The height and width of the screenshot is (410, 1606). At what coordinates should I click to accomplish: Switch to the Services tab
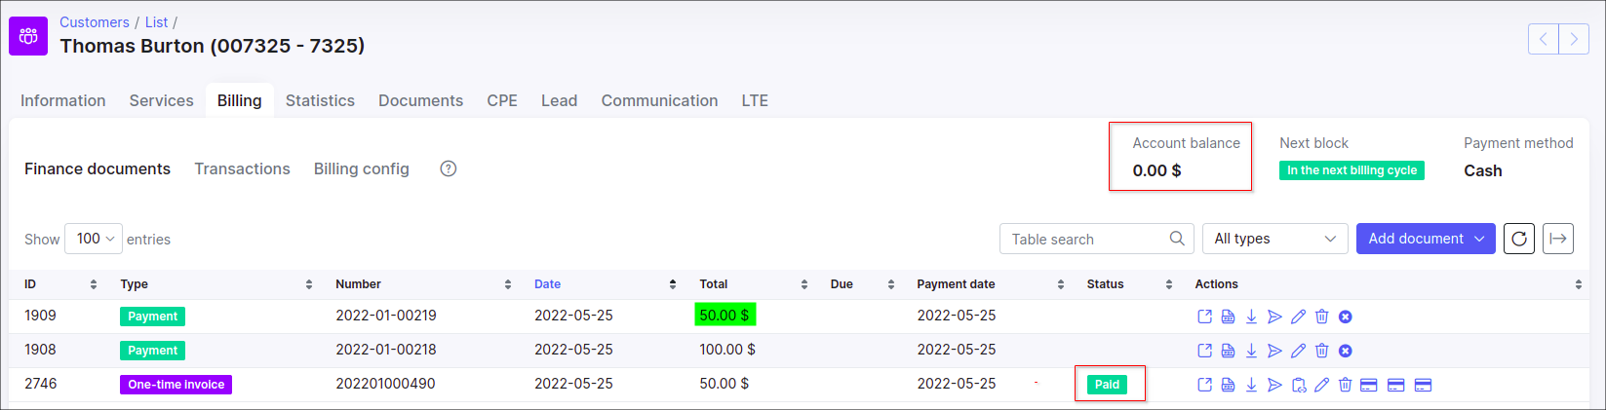tap(161, 100)
